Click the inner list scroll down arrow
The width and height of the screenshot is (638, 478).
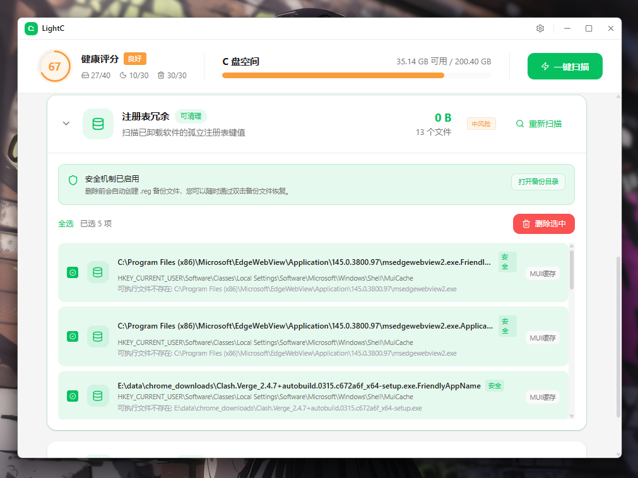point(572,416)
